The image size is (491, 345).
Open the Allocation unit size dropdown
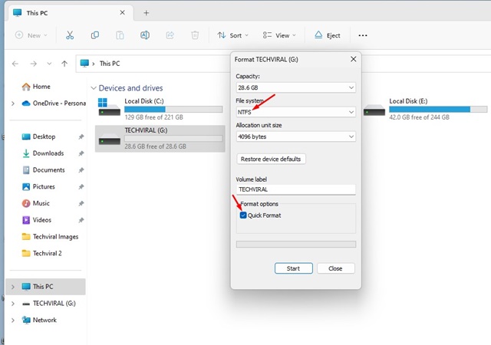click(x=295, y=136)
